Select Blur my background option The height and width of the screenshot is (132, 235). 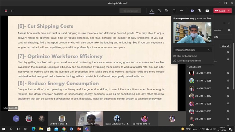coord(187,56)
